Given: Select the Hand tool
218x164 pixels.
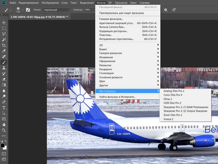Looking at the screenshot, I should (x=4, y=125).
